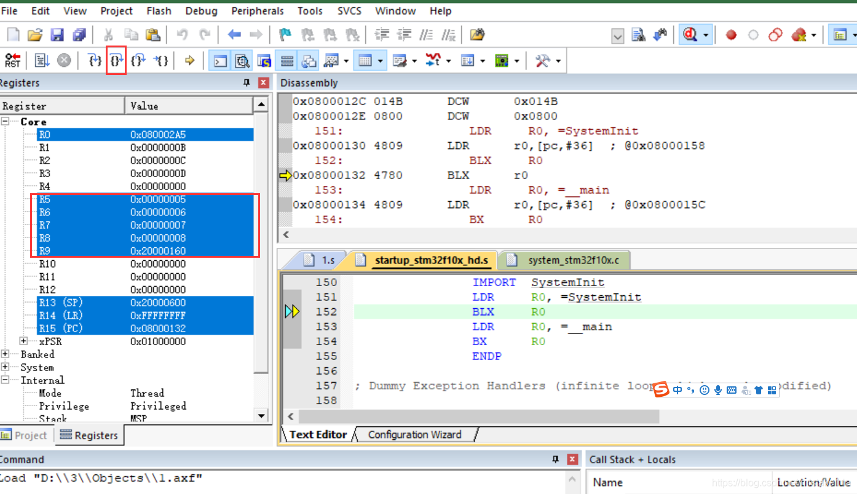The width and height of the screenshot is (857, 494).
Task: Open the System Viewer chip icon
Action: 502,61
